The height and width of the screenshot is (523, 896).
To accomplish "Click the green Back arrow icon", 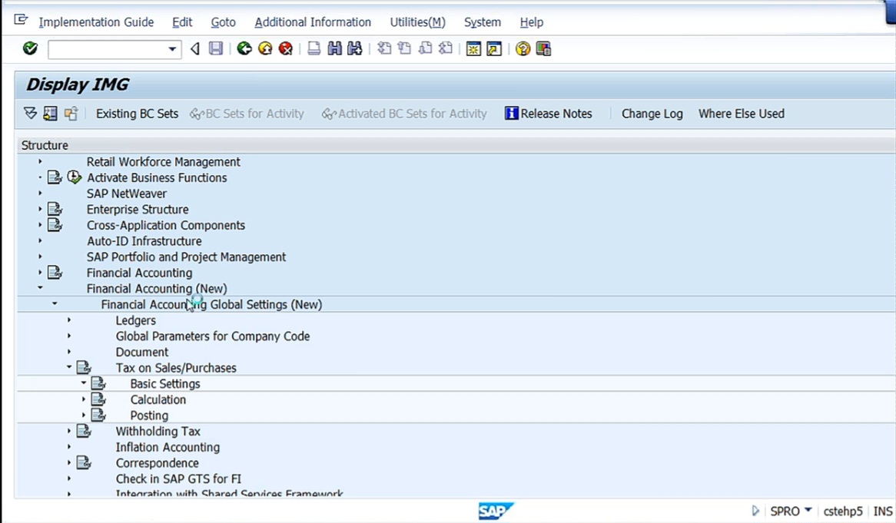I will (x=244, y=48).
